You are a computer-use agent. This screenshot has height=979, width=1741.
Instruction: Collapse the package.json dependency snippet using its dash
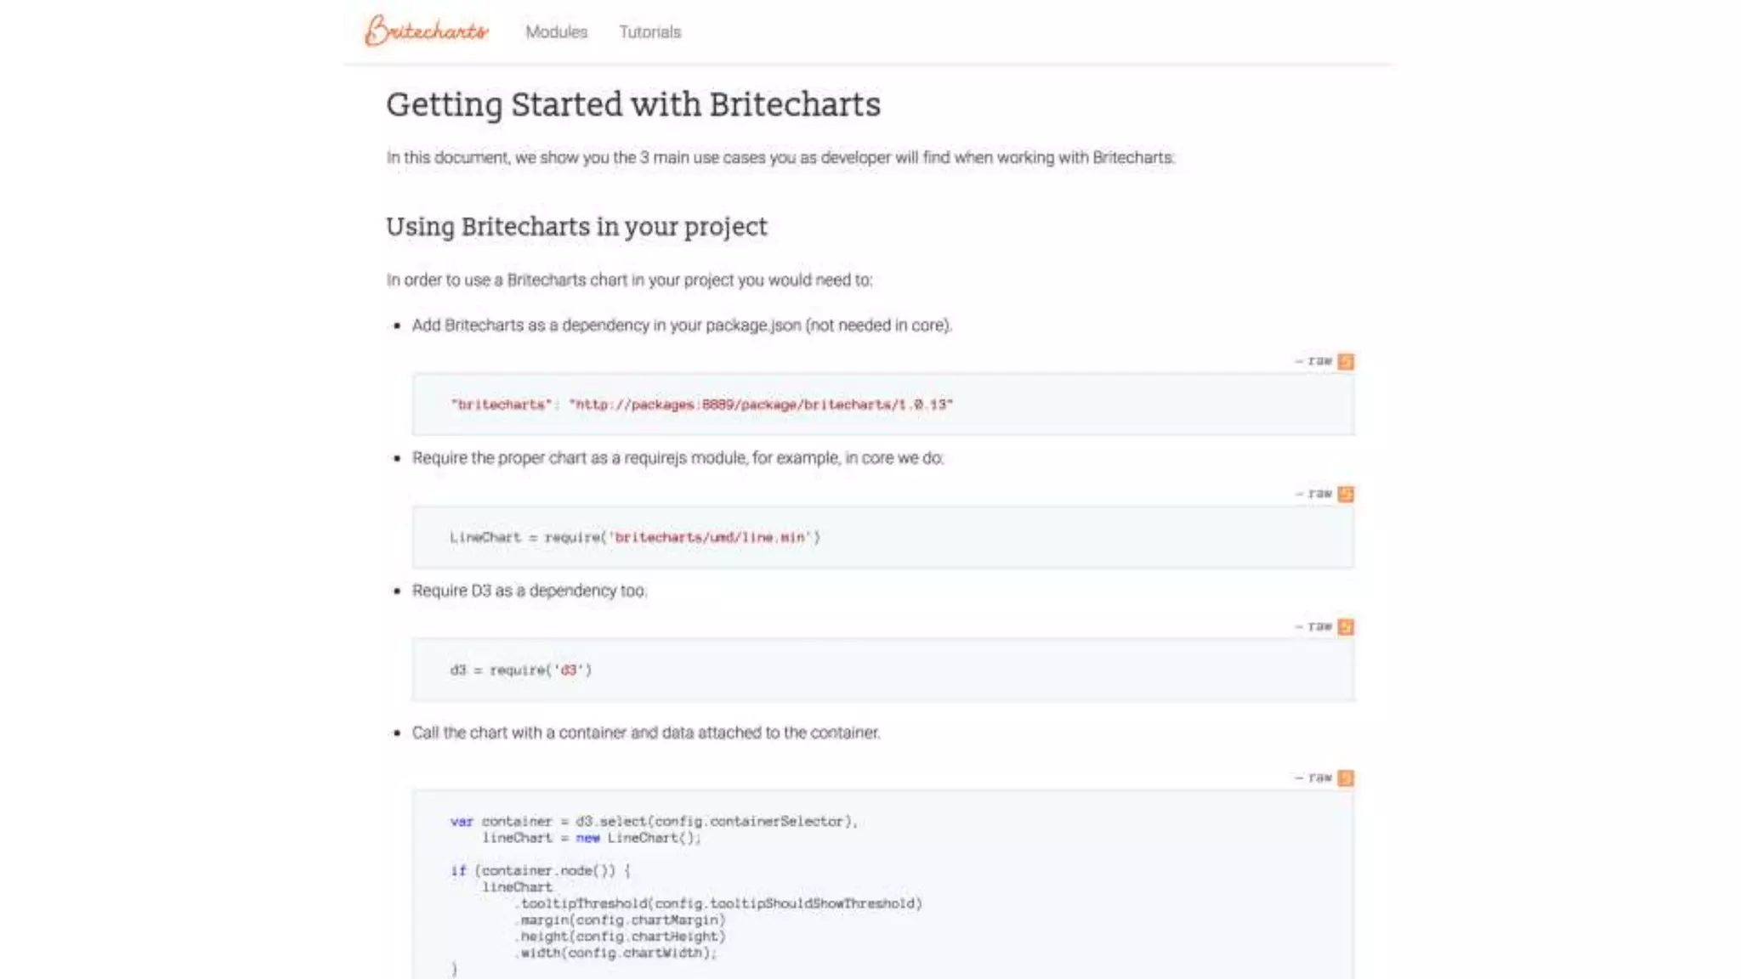(x=1299, y=362)
